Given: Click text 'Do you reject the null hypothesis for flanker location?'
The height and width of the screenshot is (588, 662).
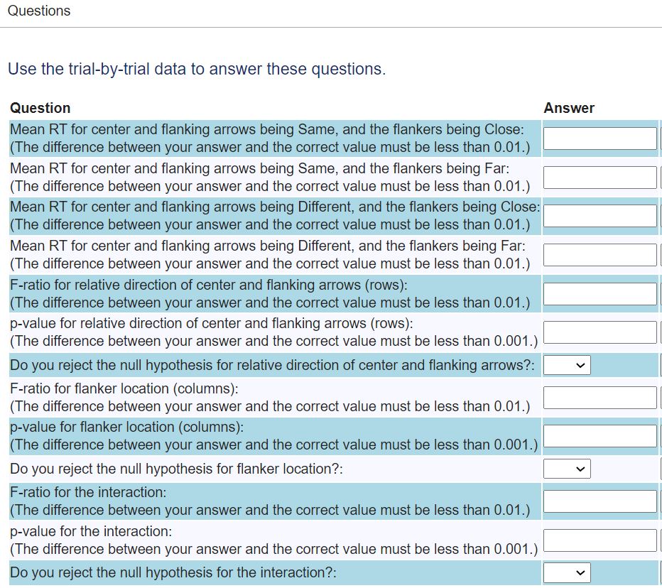Looking at the screenshot, I should [x=176, y=469].
